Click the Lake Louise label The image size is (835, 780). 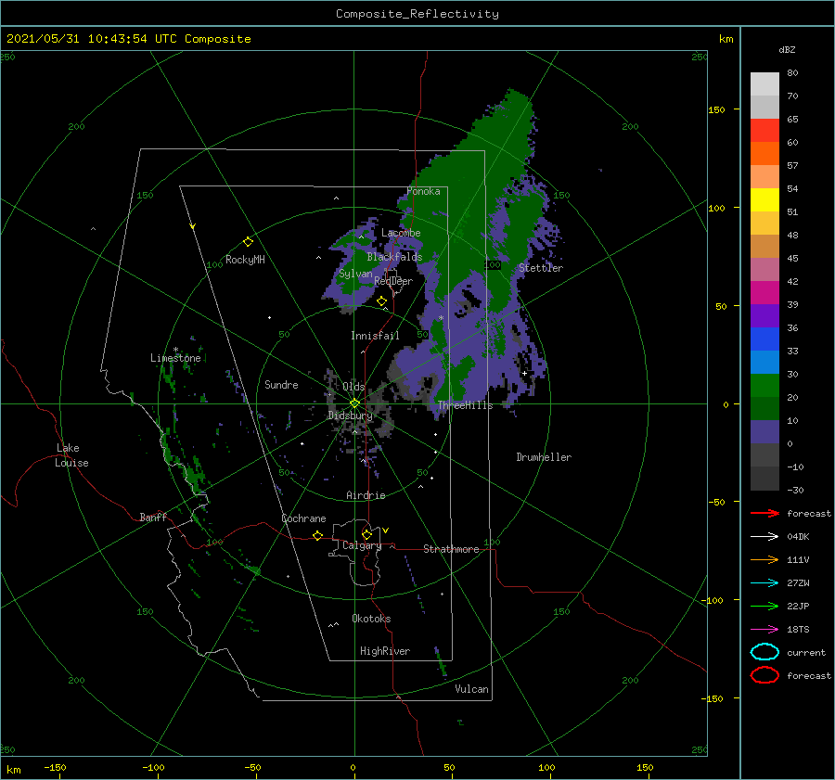click(71, 455)
